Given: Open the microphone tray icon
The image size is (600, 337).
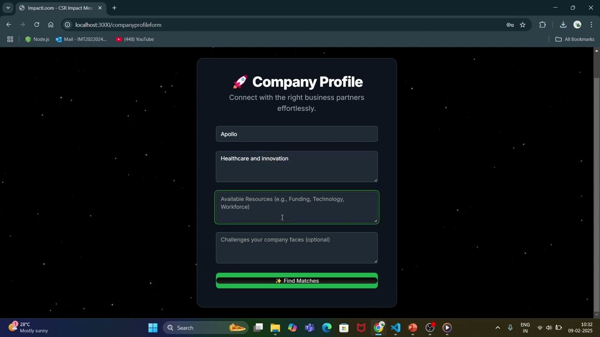Looking at the screenshot, I should click(510, 328).
